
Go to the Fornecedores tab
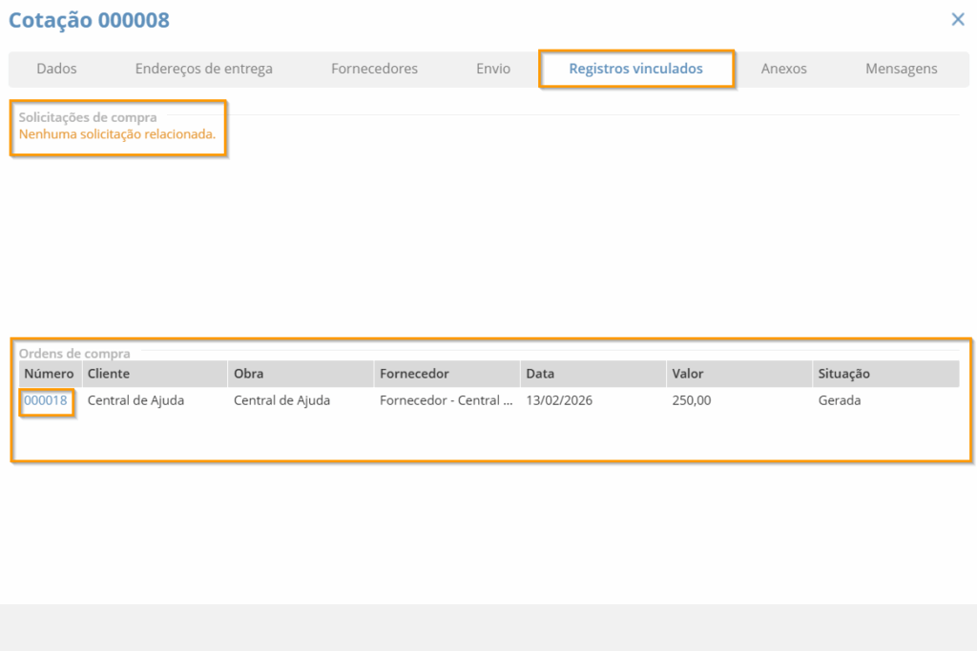(374, 69)
